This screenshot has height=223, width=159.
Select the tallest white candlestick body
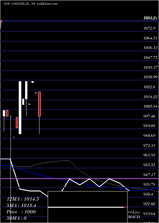[x=20, y=108]
